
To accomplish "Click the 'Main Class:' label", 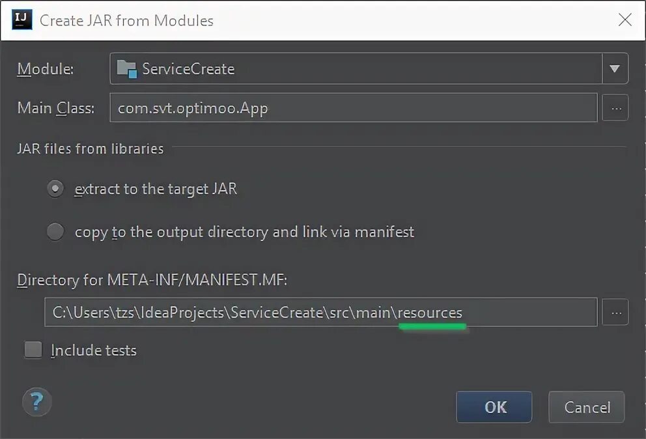I will coord(56,108).
